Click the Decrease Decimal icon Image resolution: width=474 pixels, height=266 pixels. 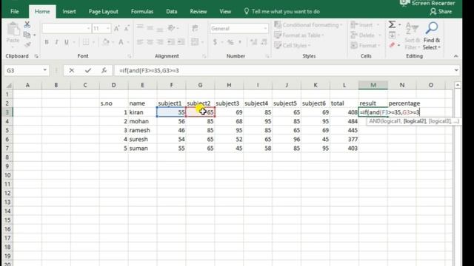tap(264, 42)
